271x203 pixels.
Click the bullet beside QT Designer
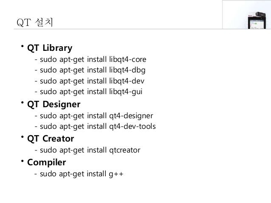click(x=22, y=103)
